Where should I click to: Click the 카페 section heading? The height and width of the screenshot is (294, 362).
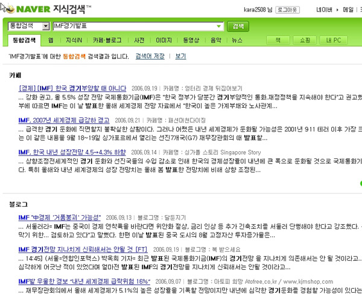click(x=15, y=75)
